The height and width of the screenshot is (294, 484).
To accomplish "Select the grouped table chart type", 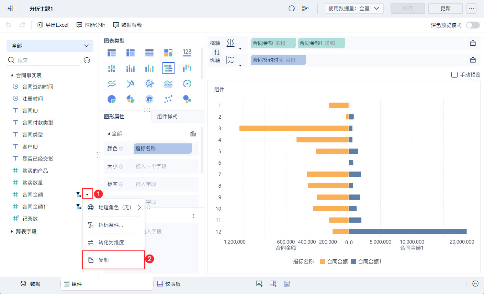I will click(x=112, y=53).
